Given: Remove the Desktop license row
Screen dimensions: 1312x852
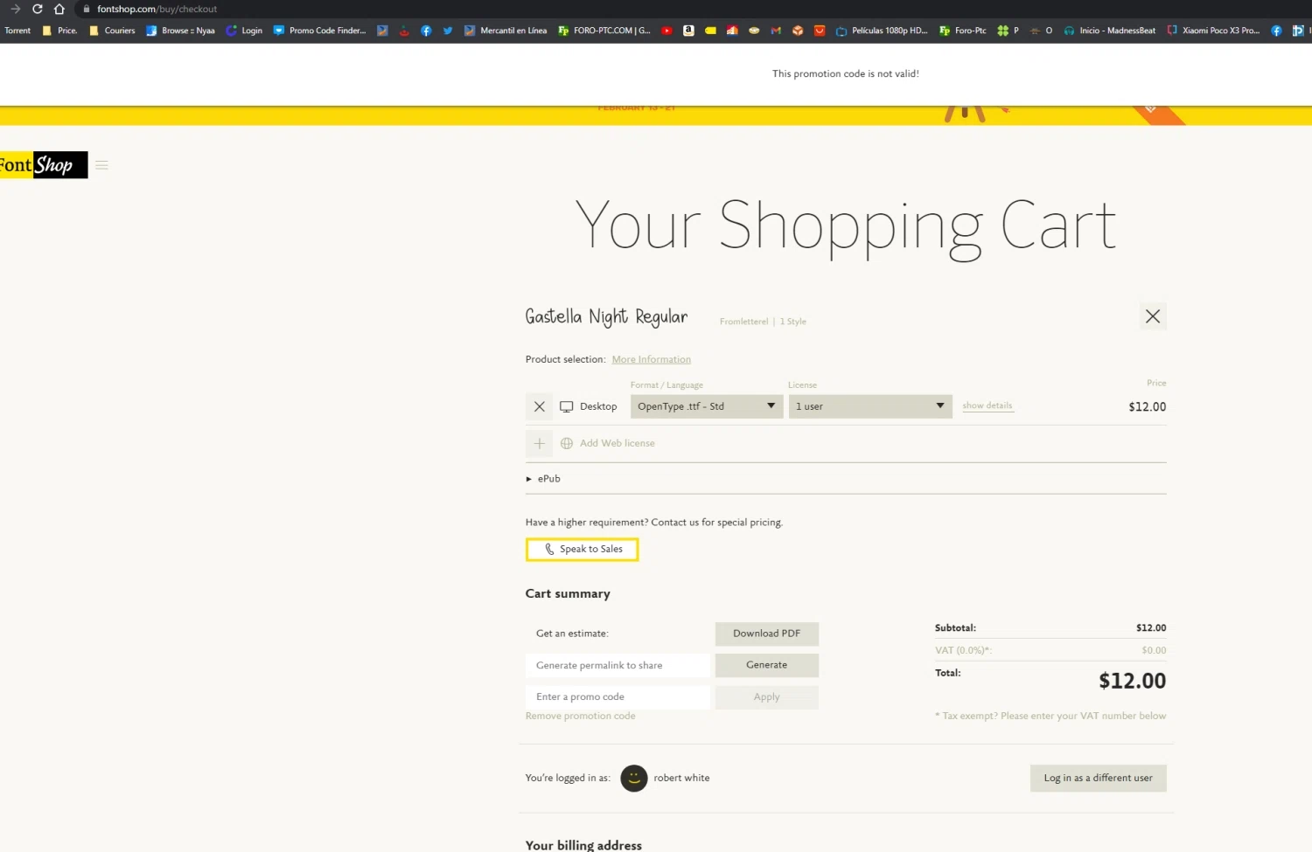Looking at the screenshot, I should click(539, 406).
